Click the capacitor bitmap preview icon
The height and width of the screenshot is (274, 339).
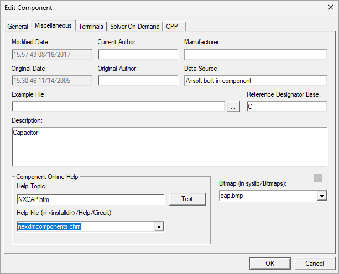point(318,178)
